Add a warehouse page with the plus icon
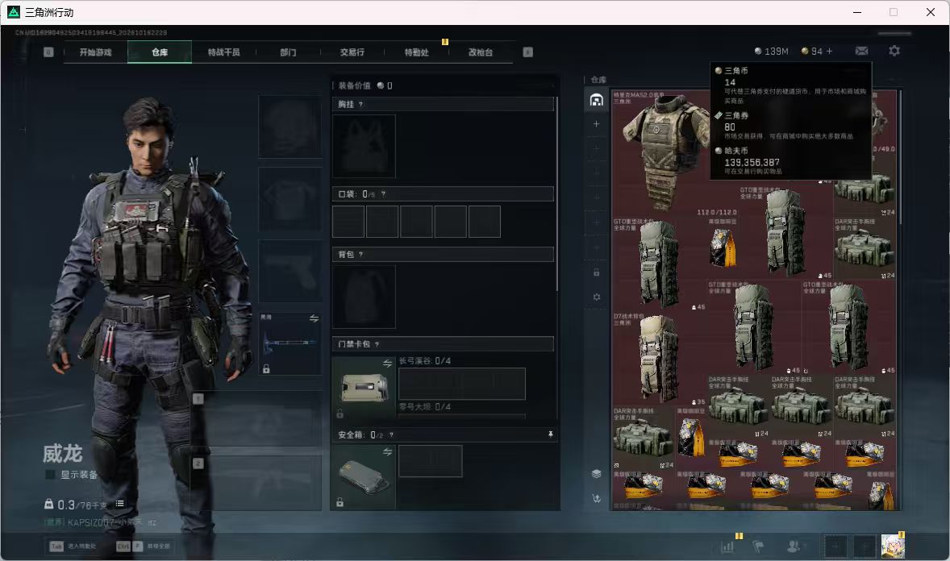 coord(596,124)
